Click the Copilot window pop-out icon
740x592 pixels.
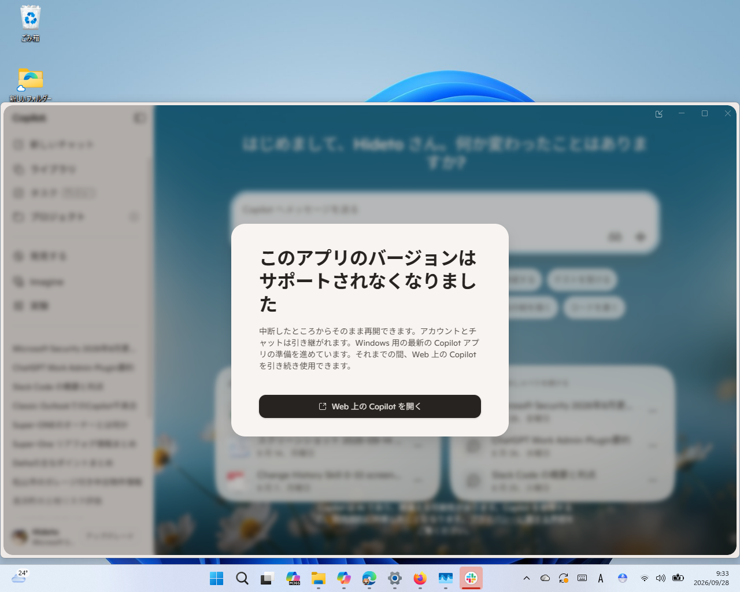(658, 114)
